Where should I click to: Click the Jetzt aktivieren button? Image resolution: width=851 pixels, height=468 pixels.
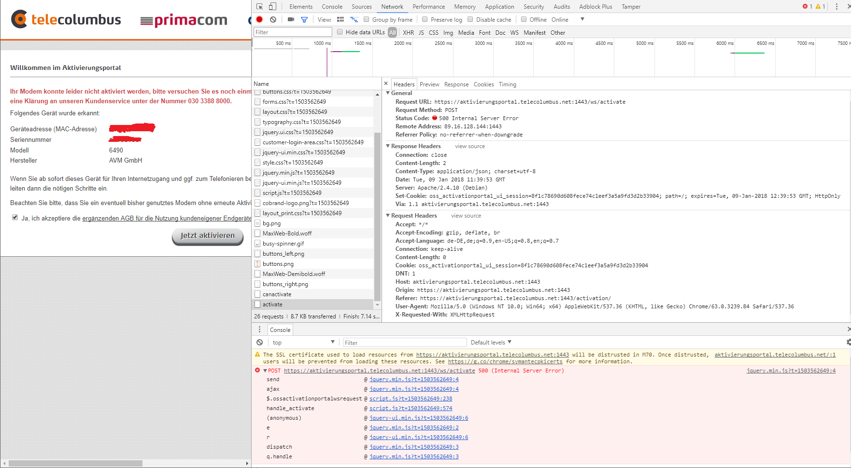[207, 237]
